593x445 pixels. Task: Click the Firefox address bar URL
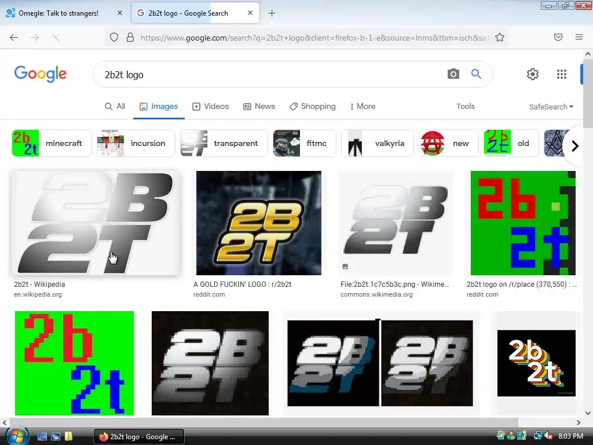(313, 38)
